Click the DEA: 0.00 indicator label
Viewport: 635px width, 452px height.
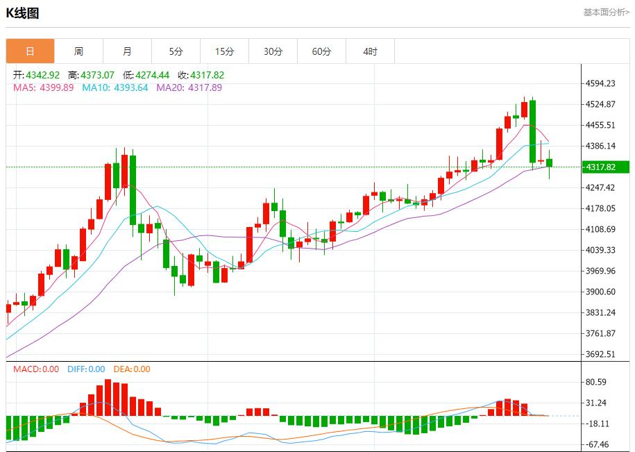pos(130,369)
